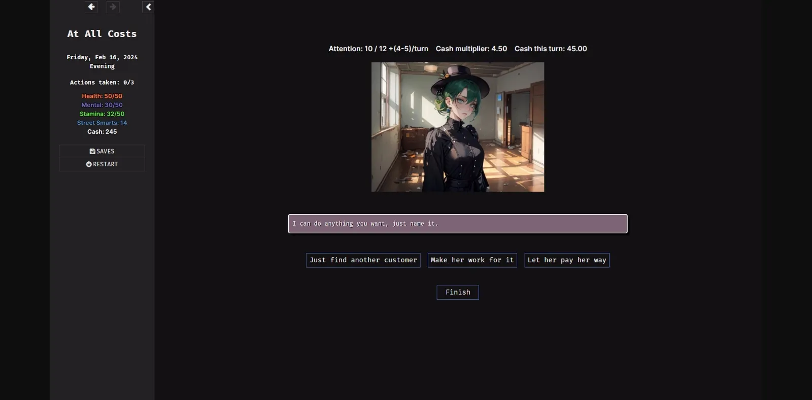Open the SAVES menu
The image size is (812, 400).
102,151
